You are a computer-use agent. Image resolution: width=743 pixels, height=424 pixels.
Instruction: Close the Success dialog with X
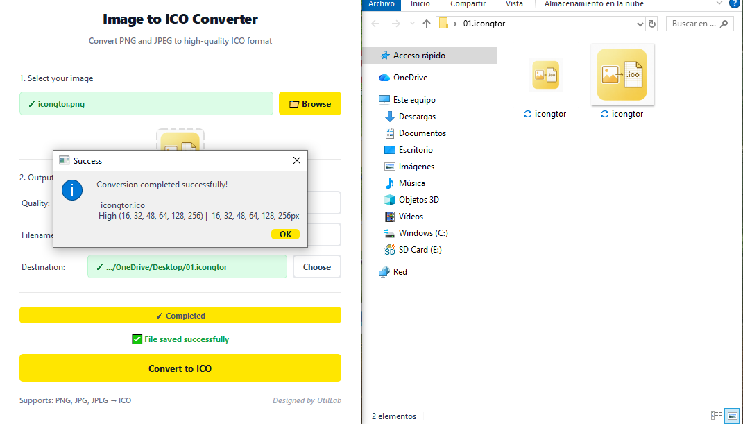[297, 160]
